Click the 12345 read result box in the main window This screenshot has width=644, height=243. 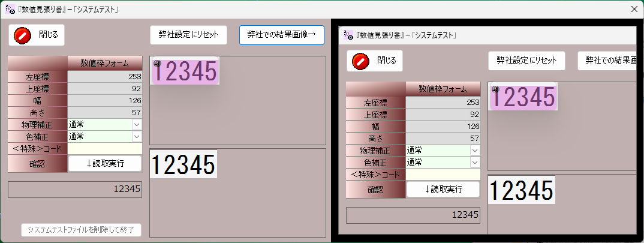[x=75, y=190]
